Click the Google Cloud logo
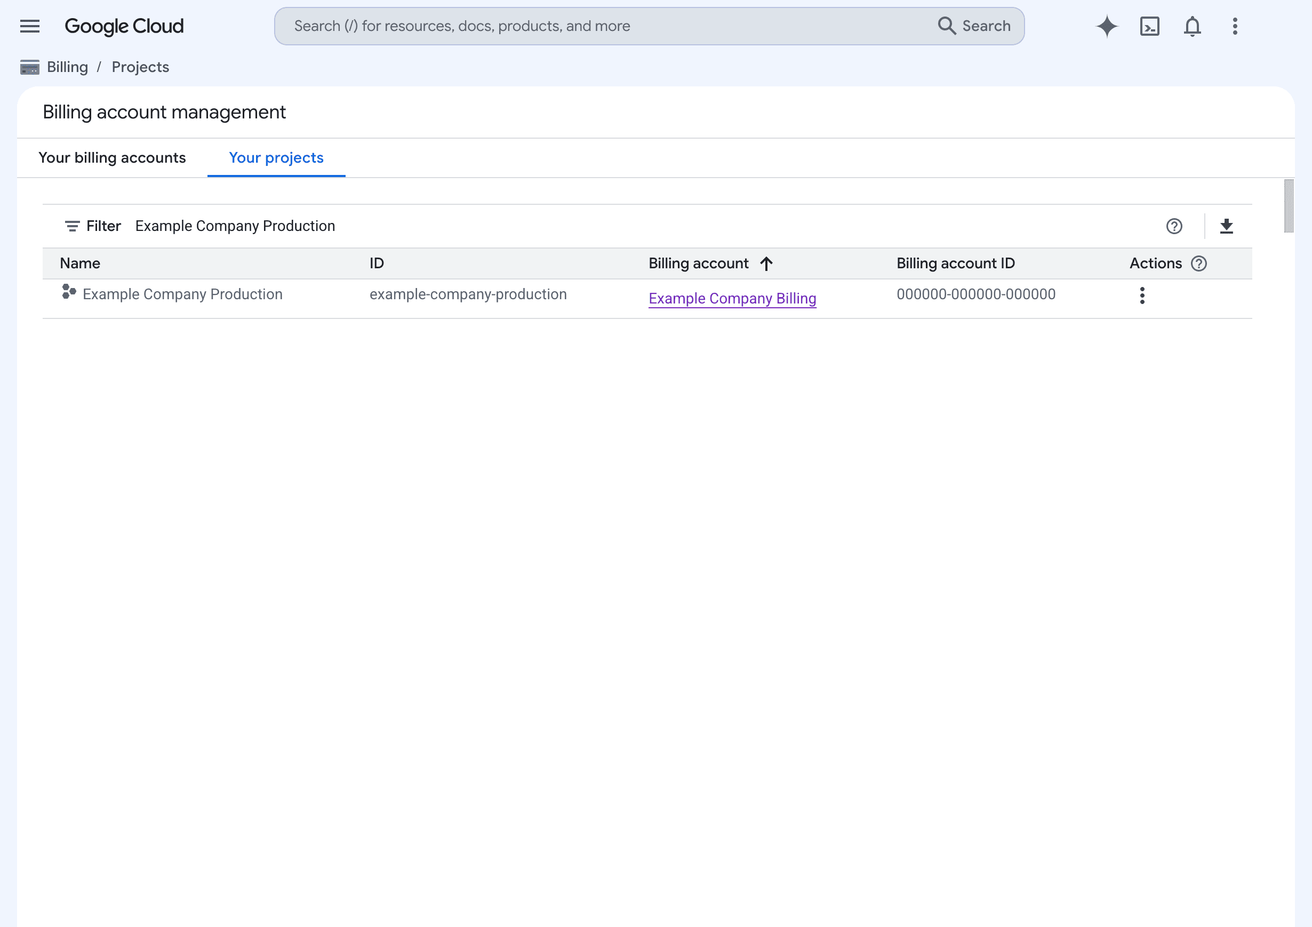1312x927 pixels. [x=124, y=26]
